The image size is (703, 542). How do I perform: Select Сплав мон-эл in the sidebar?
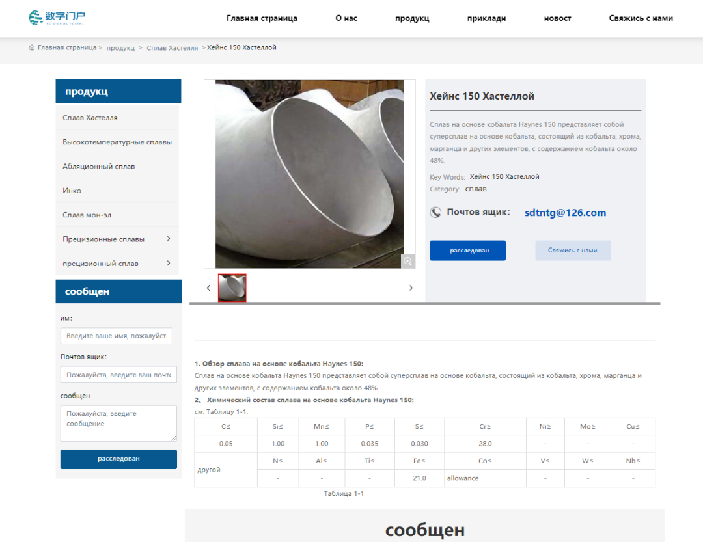tap(117, 215)
